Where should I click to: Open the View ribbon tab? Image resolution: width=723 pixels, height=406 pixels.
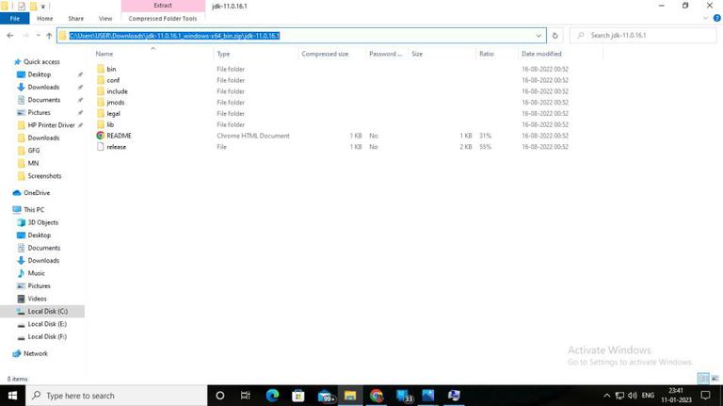105,19
